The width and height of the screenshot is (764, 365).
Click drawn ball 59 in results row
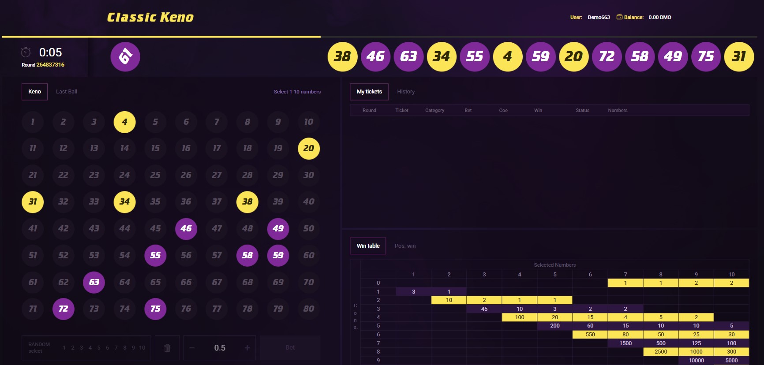click(x=541, y=56)
